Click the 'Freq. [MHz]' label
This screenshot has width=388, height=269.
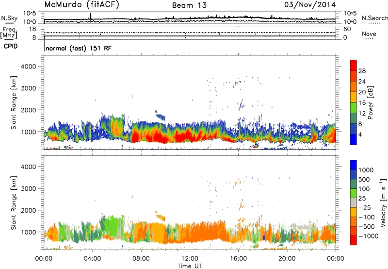click(x=9, y=33)
